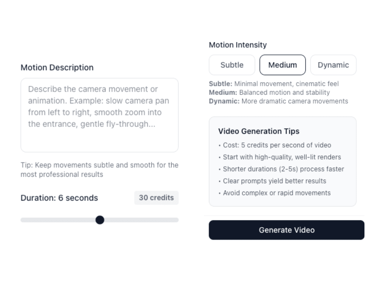The height and width of the screenshot is (282, 377).
Task: Click the 30 credits badge
Action: 156,198
